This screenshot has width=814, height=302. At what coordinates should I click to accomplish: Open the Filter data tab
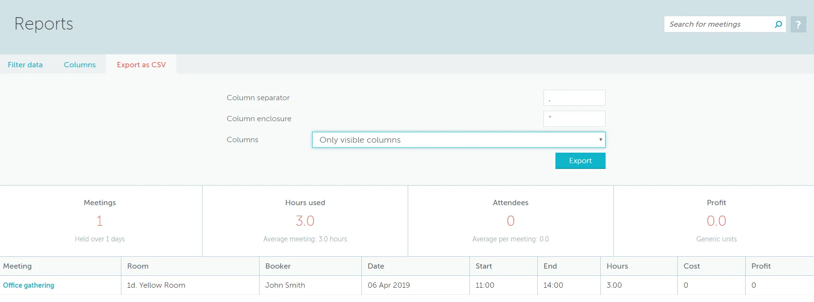[x=25, y=65]
